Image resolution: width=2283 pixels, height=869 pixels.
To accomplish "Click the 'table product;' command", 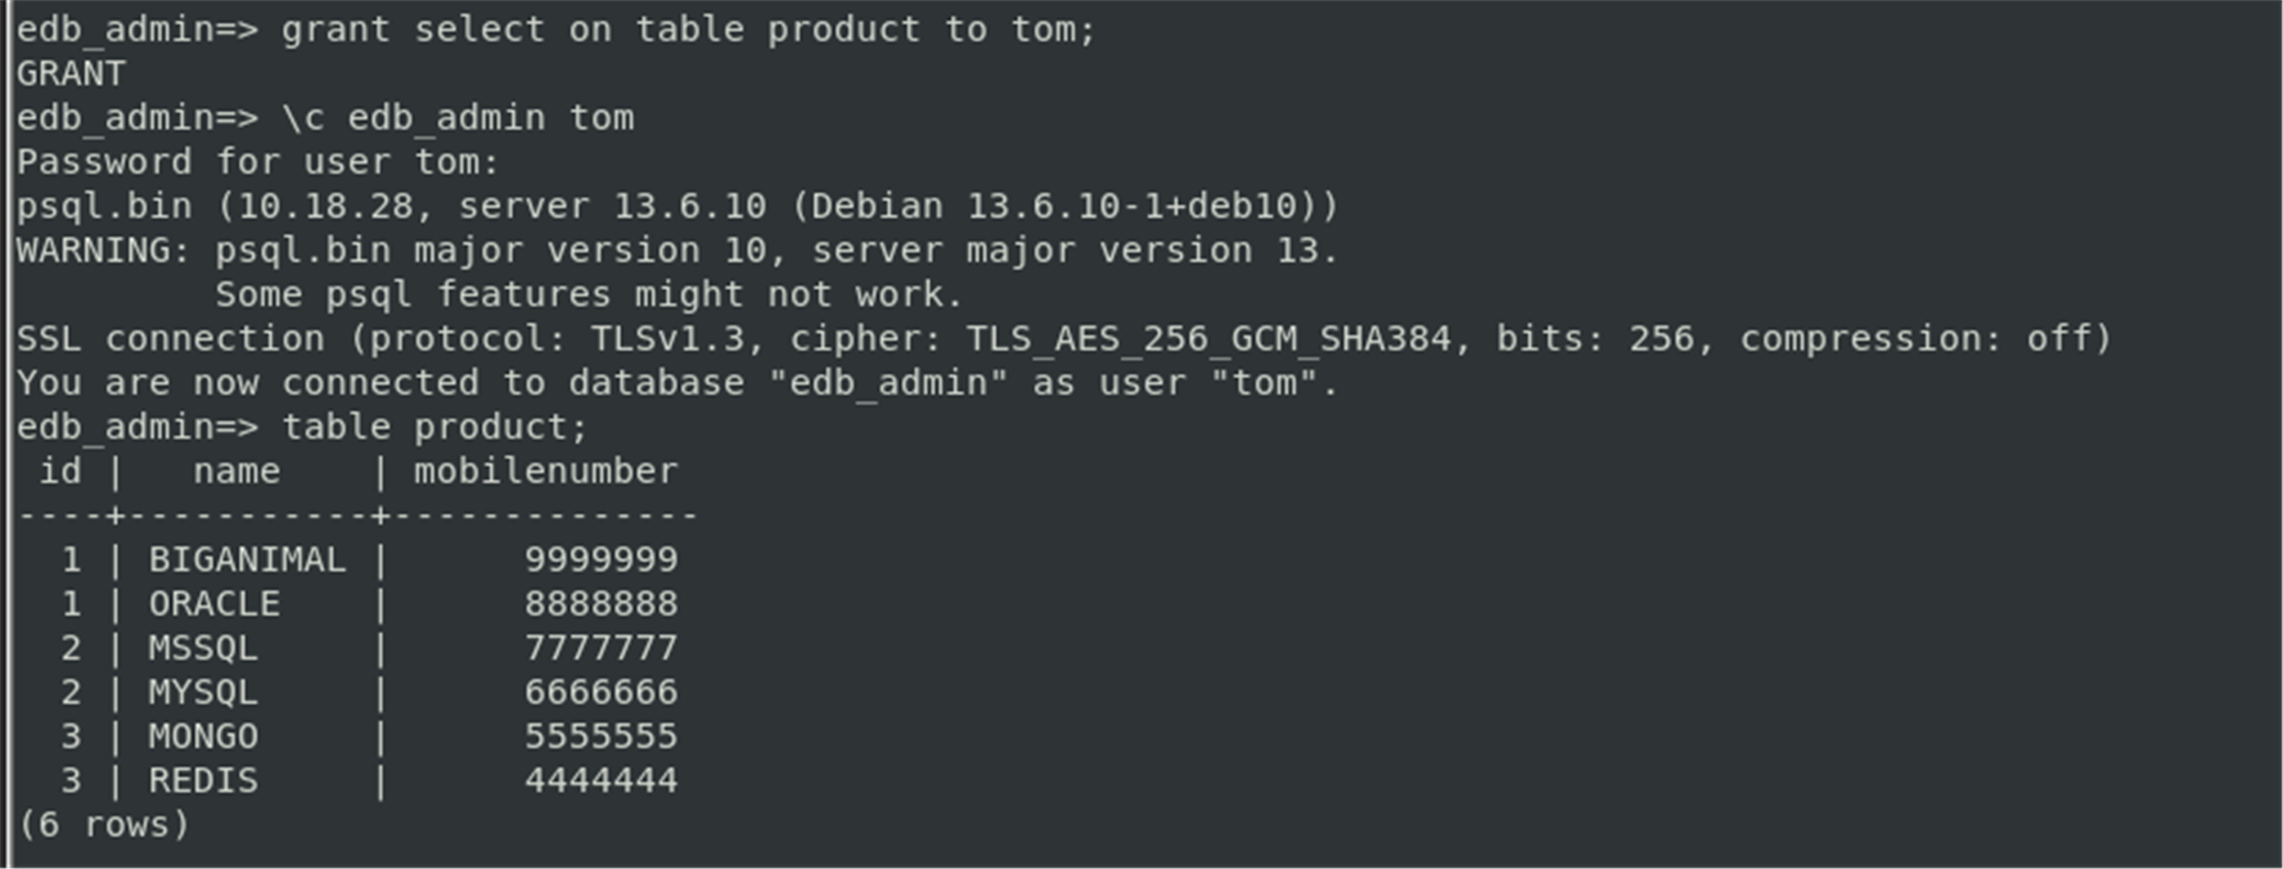I will click(x=435, y=428).
